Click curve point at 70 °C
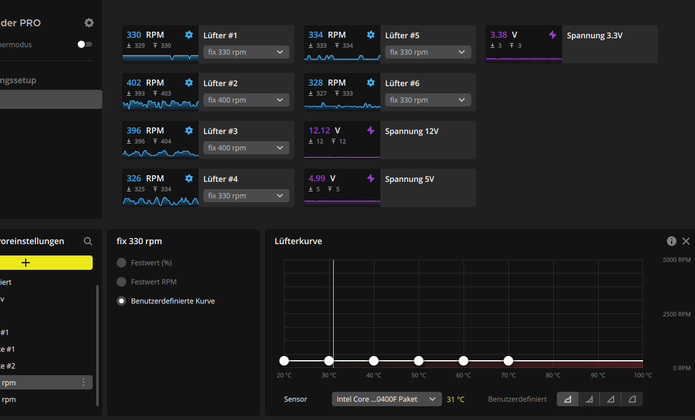Image resolution: width=695 pixels, height=420 pixels. 508,361
